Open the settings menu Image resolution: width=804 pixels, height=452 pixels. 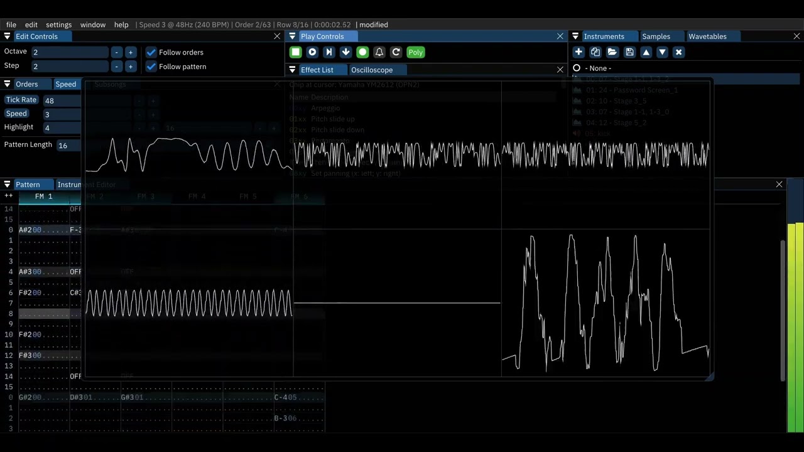tap(58, 24)
